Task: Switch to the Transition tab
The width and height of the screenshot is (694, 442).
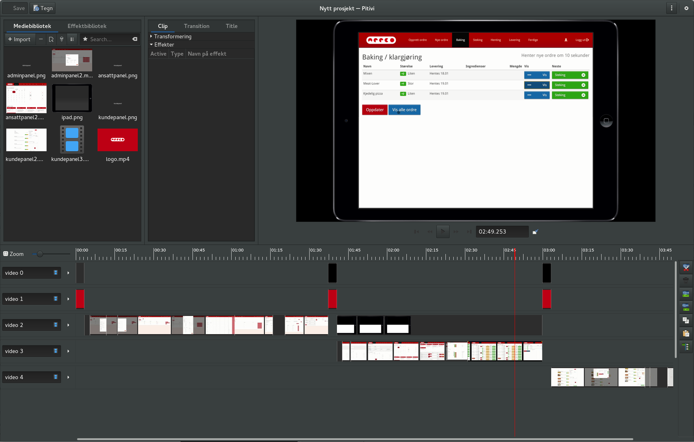Action: click(x=197, y=26)
